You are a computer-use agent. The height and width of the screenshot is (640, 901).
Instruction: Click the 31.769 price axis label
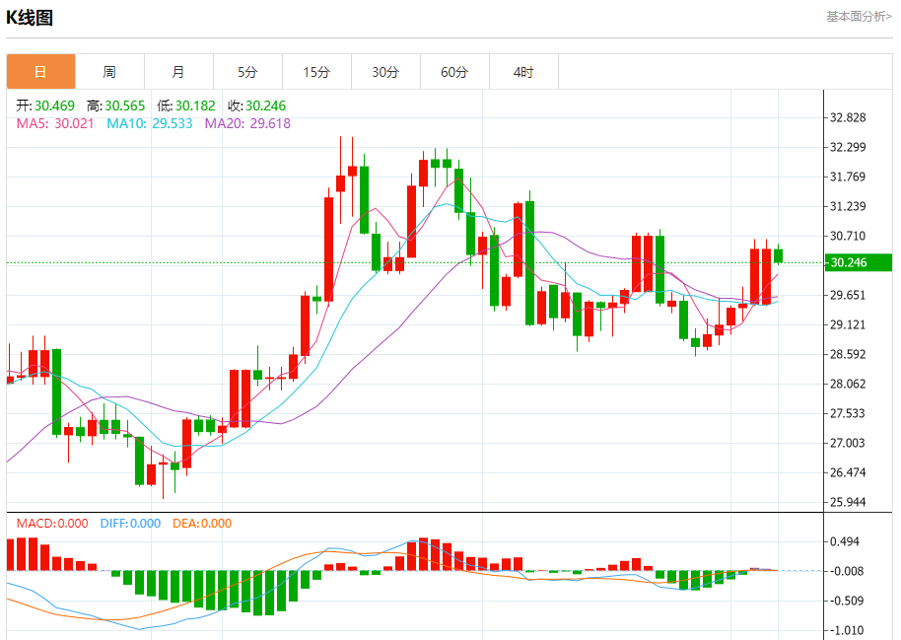click(x=848, y=177)
